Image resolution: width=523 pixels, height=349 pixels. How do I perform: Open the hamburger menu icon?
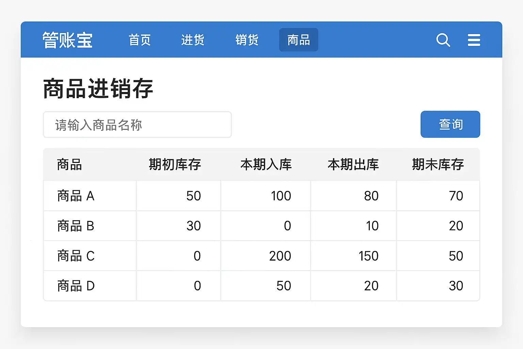pos(474,40)
